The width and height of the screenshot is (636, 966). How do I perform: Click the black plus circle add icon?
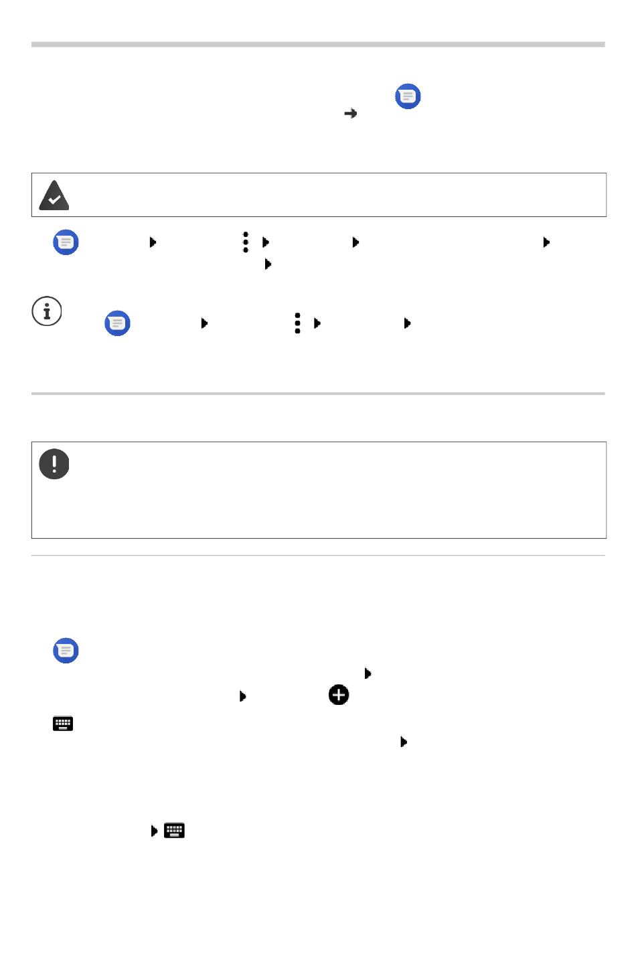(x=339, y=695)
